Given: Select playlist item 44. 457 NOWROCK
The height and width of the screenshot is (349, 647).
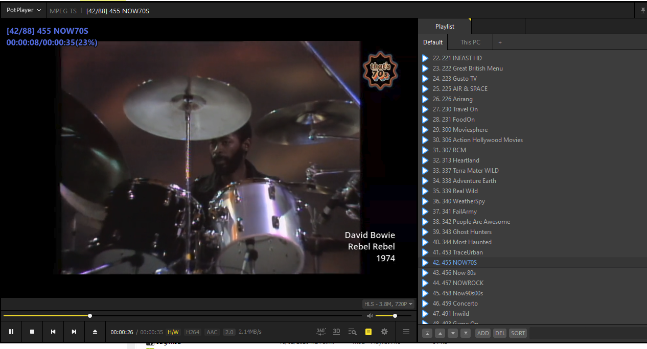Looking at the screenshot, I should point(533,283).
